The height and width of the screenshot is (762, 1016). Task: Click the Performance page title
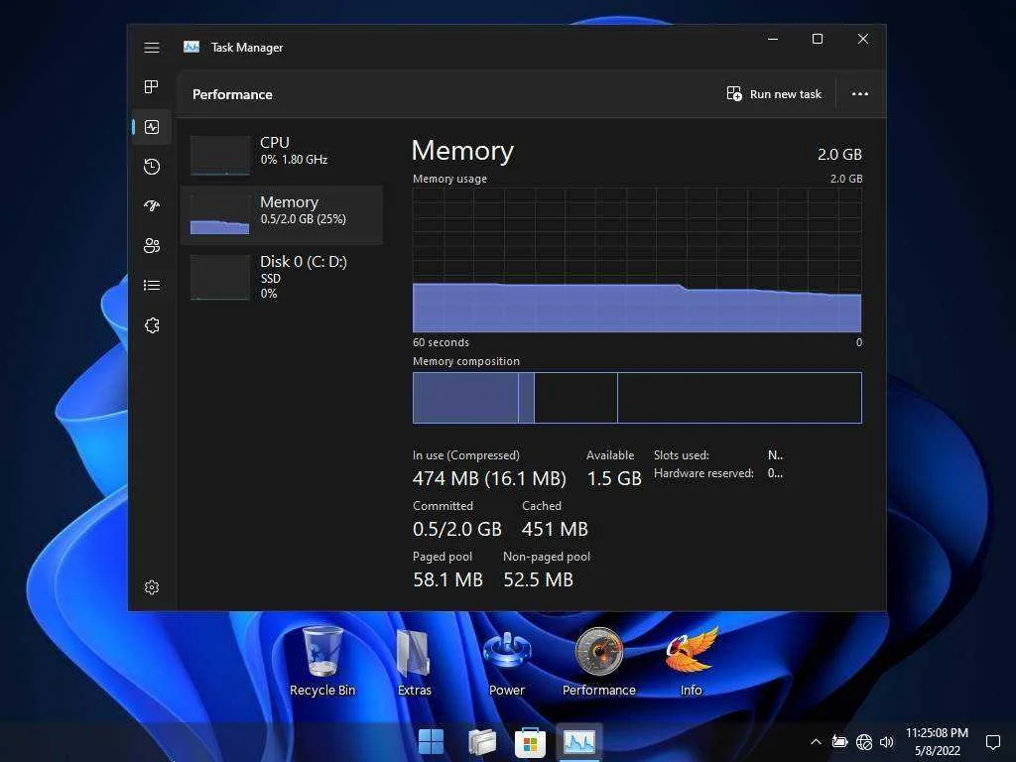pos(232,94)
